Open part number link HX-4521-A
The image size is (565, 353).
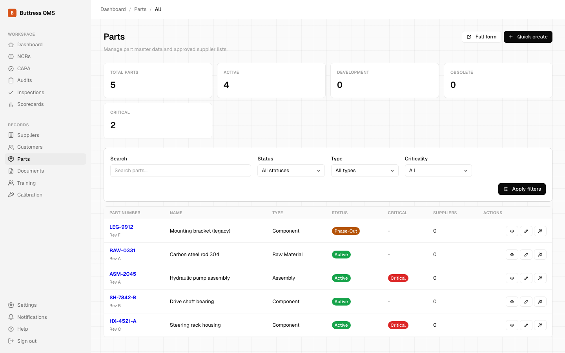point(123,321)
